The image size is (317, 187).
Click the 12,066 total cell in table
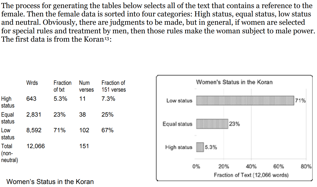[x=36, y=146]
